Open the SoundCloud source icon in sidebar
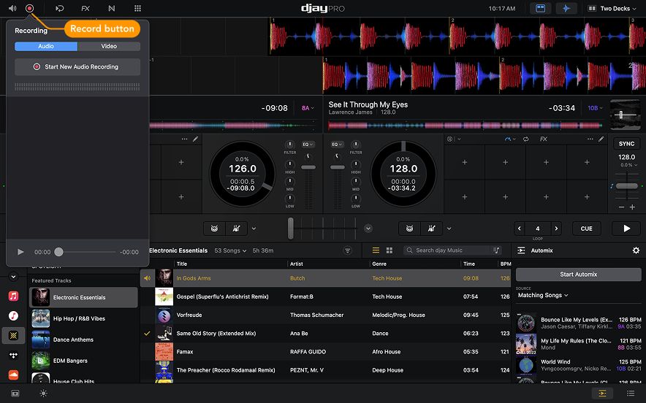Screen dimensions: 646x403 coord(13,375)
